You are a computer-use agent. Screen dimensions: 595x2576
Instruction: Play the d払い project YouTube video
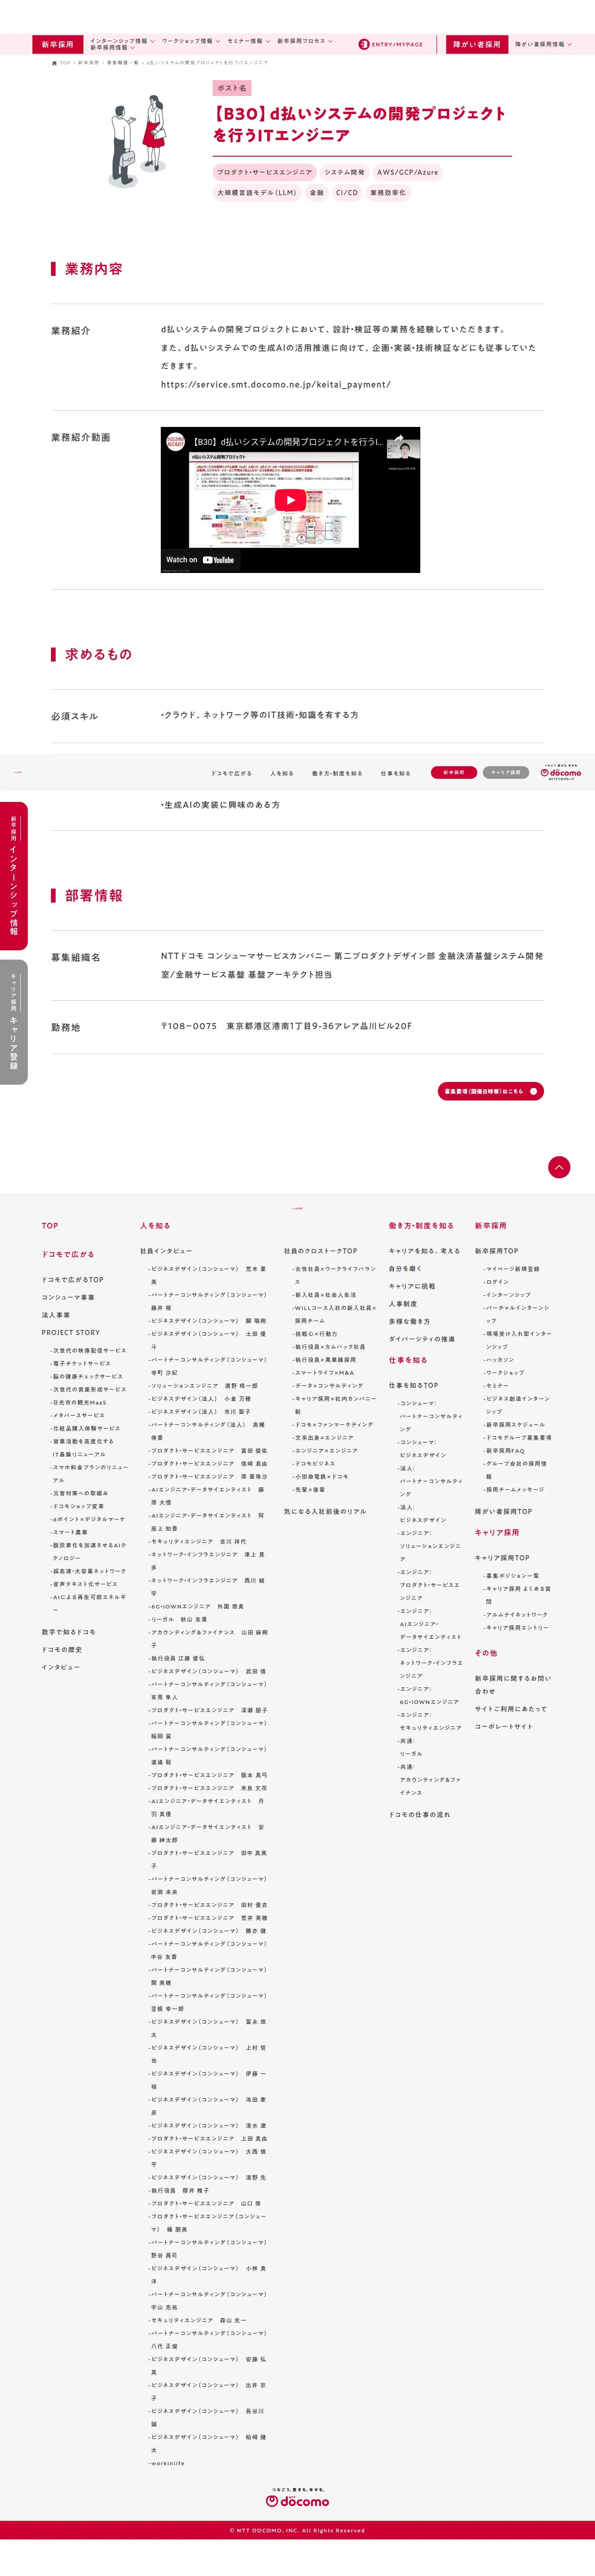pos(290,500)
